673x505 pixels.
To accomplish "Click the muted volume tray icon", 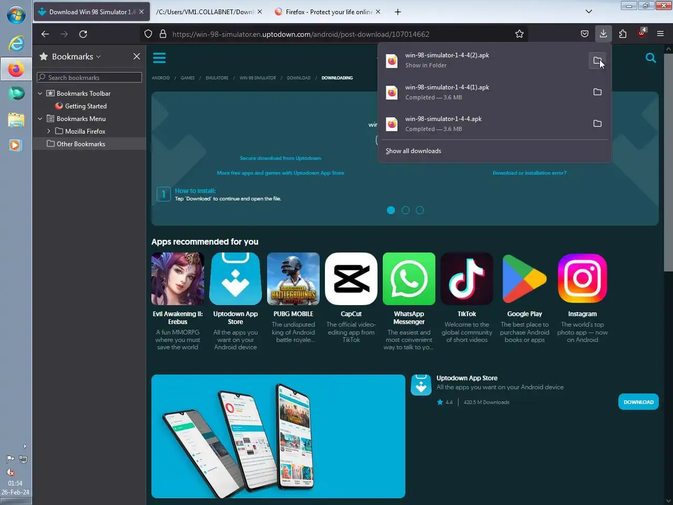I will 10,472.
